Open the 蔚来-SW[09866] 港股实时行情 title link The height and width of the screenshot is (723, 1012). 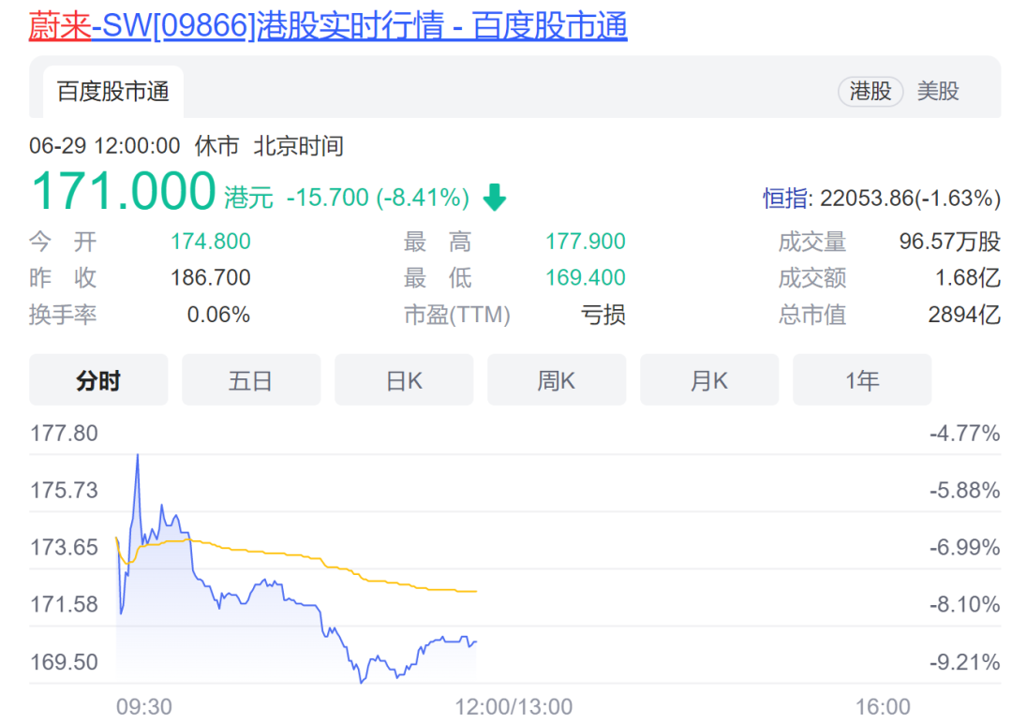328,26
